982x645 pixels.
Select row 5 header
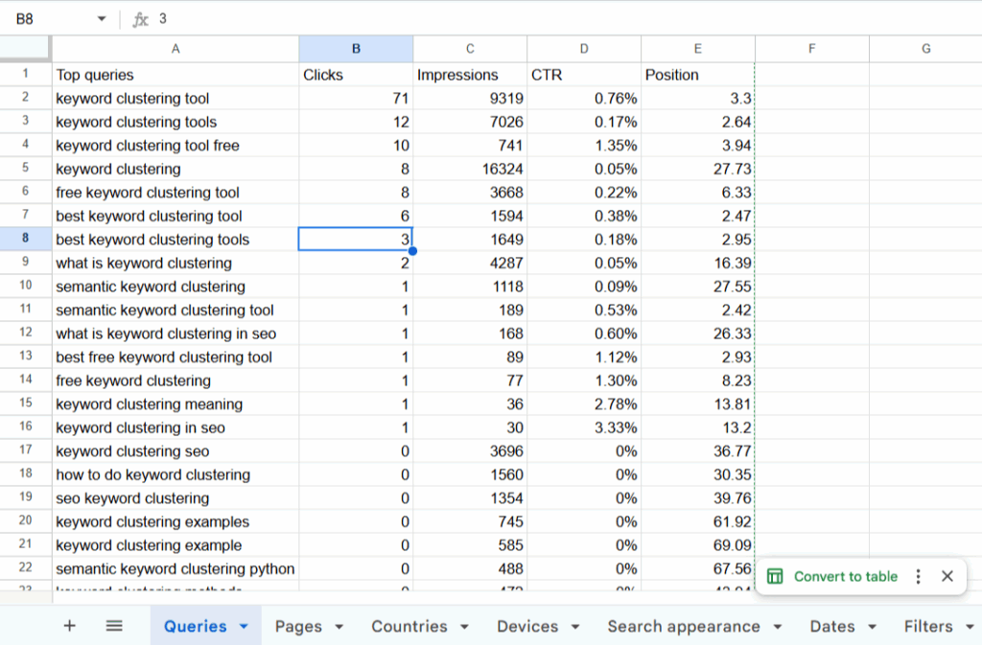point(25,169)
